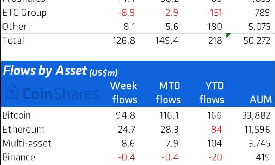Click ETC Group's YTD flows value -151
The image size is (275, 165).
[x=214, y=13]
